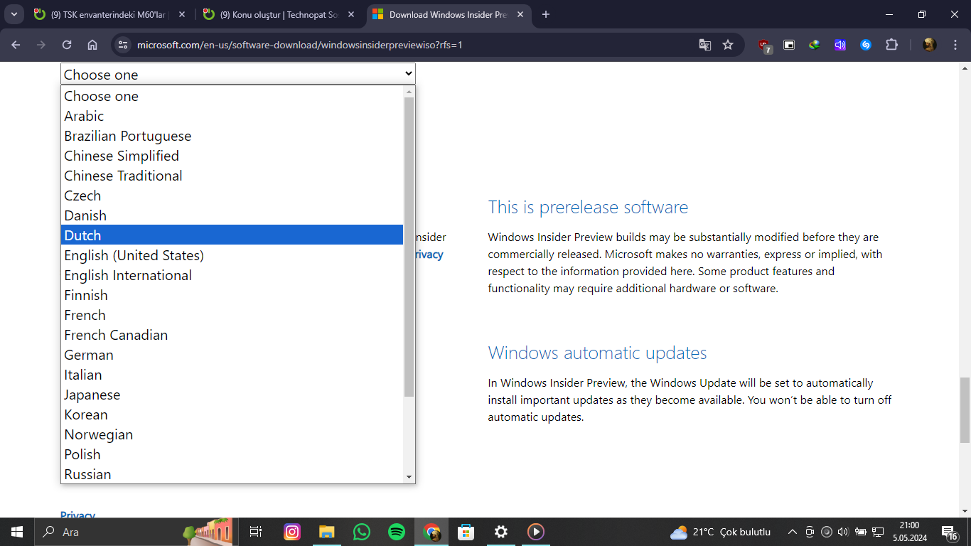Screen dimensions: 971x546
Task: View site information icon in address bar
Action: tap(123, 45)
